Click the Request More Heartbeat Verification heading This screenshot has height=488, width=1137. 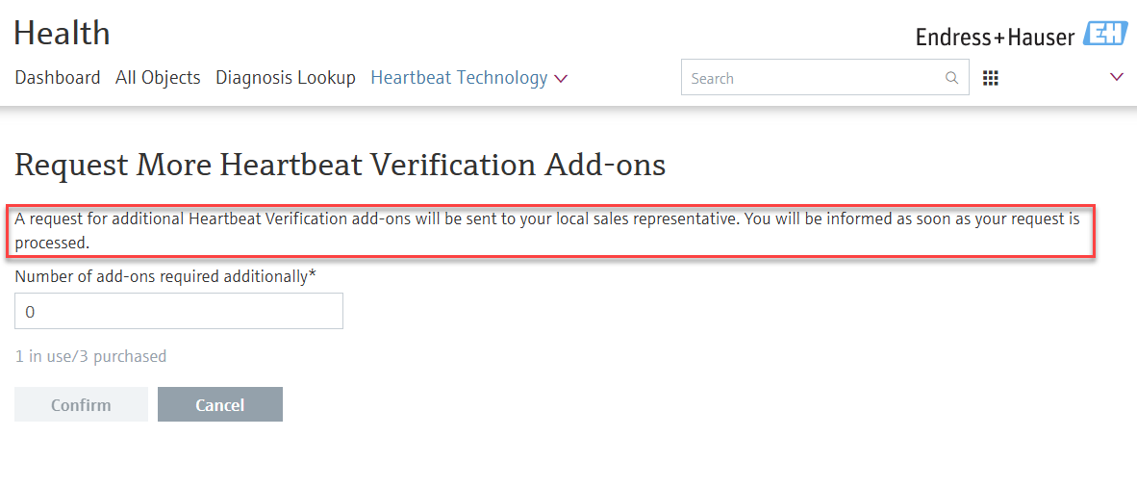pos(340,165)
